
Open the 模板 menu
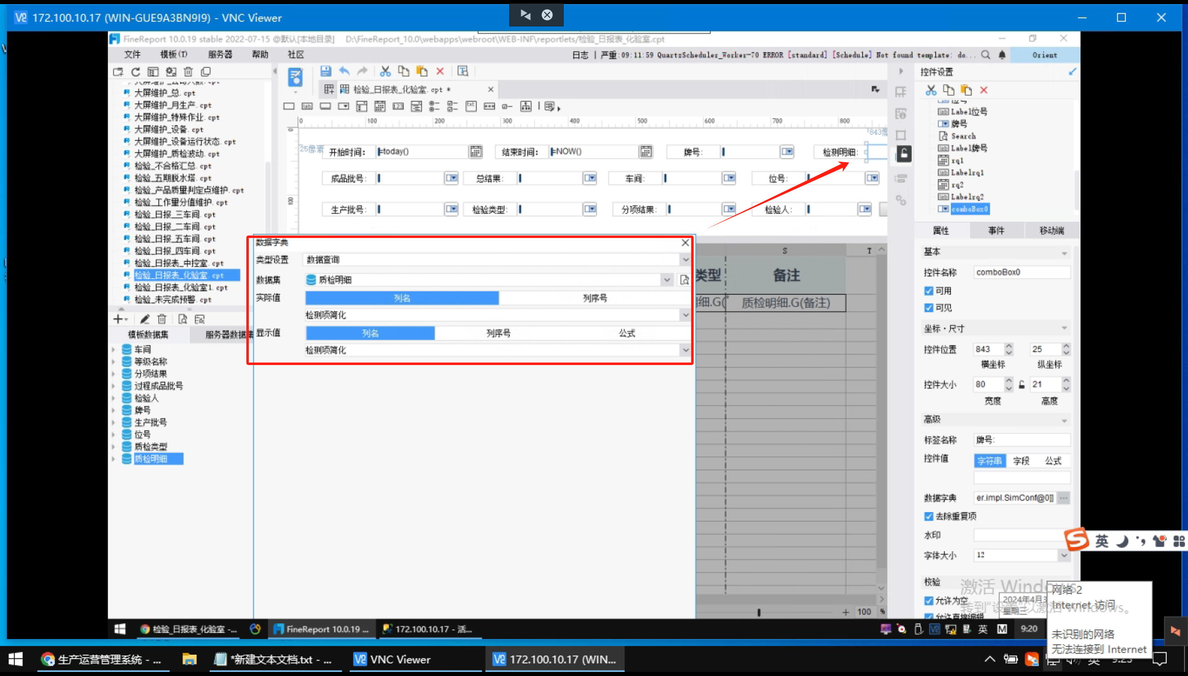173,54
